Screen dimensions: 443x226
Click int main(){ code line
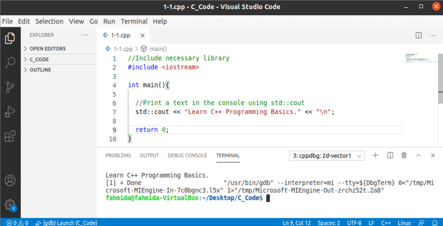coord(149,85)
